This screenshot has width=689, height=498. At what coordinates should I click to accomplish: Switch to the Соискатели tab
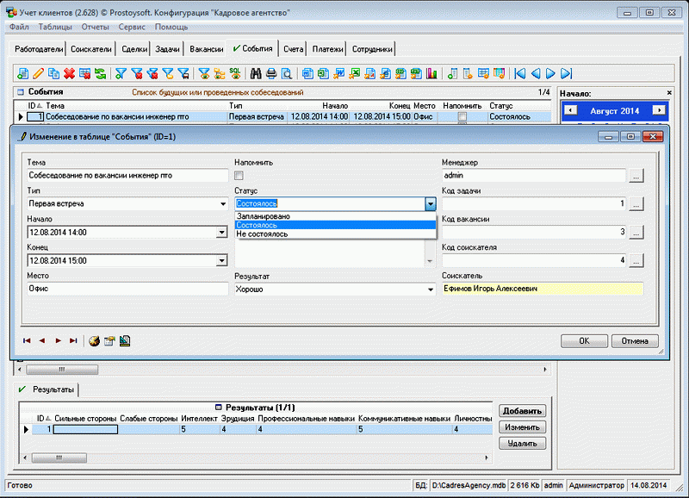tap(90, 49)
